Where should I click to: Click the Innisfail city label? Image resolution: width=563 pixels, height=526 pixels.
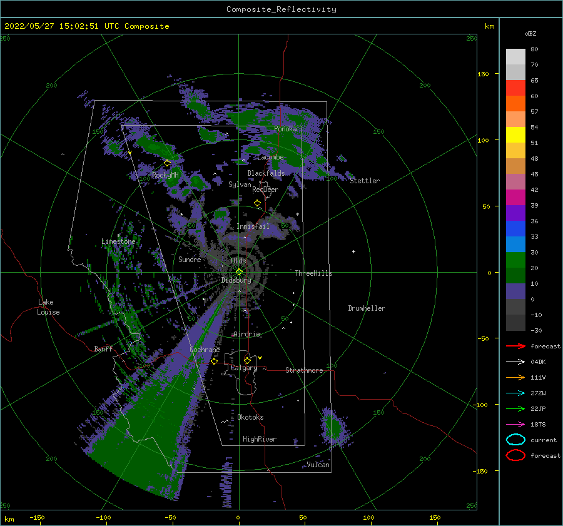coord(253,226)
